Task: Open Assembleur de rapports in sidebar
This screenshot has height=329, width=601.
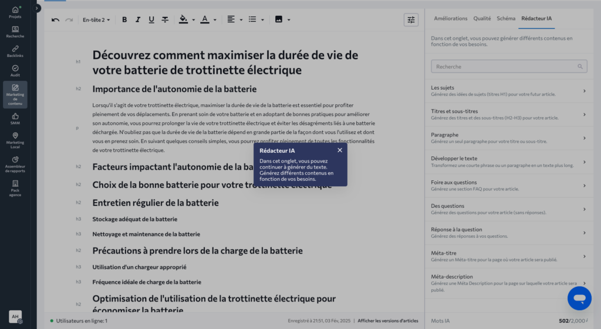Action: tap(15, 164)
